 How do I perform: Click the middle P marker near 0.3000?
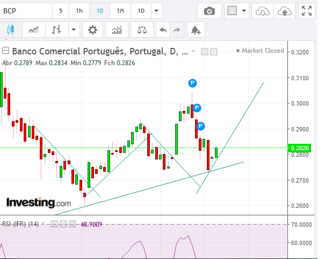tap(197, 108)
